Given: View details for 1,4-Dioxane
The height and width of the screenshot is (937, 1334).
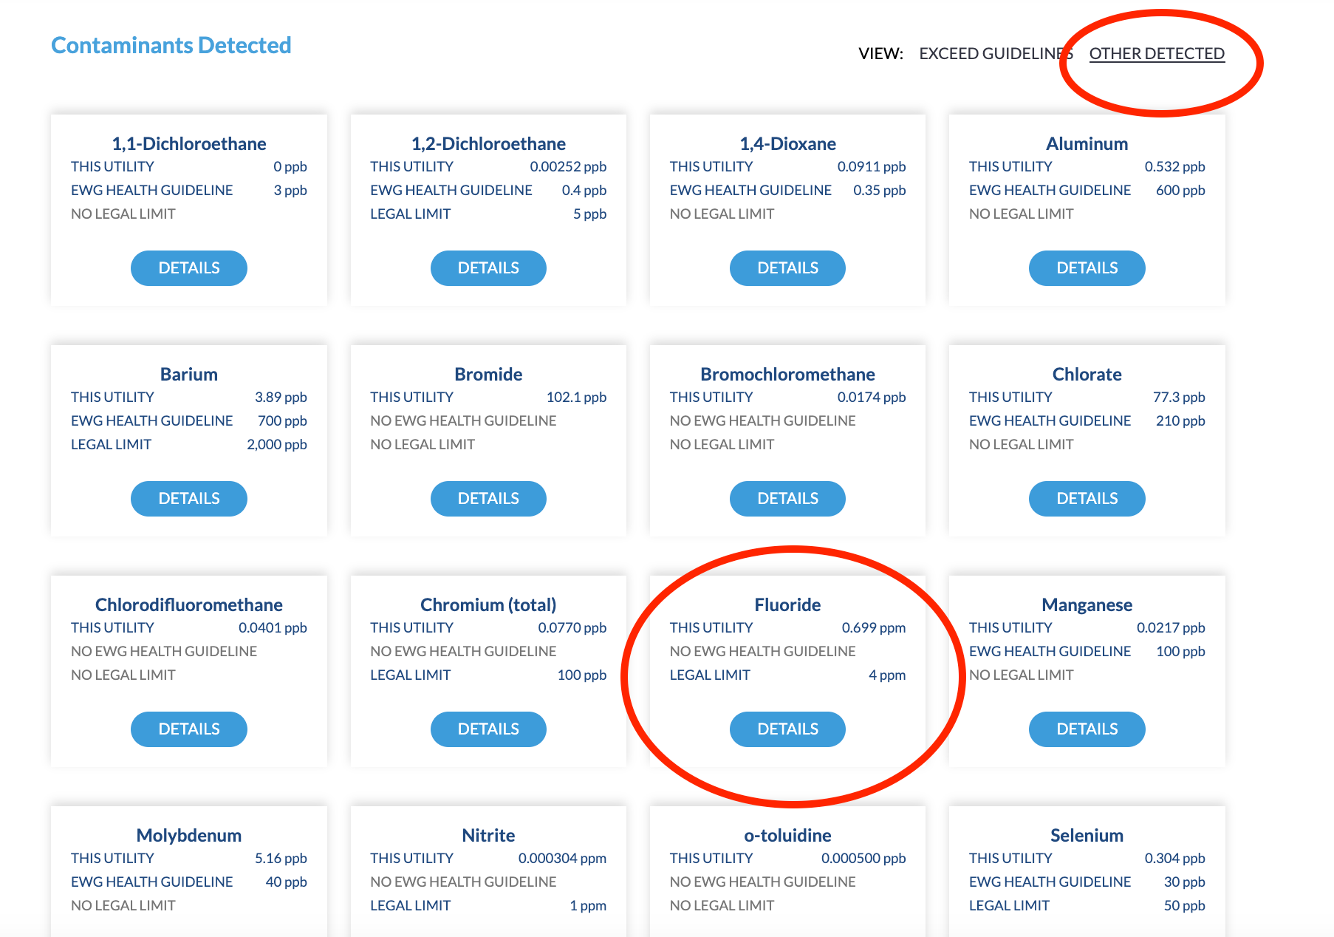Looking at the screenshot, I should tap(787, 268).
